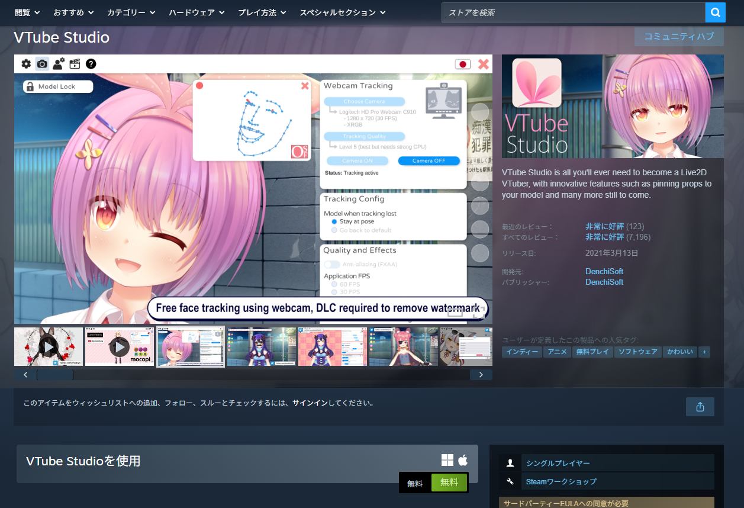744x508 pixels.
Task: Open VTube Studio gear settings icon
Action: click(x=26, y=64)
